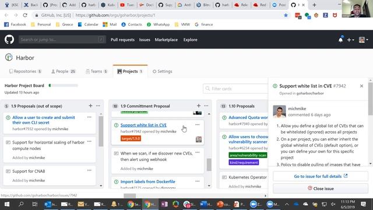The width and height of the screenshot is (373, 210).
Task: Open Task View on taskbar
Action: (35, 204)
